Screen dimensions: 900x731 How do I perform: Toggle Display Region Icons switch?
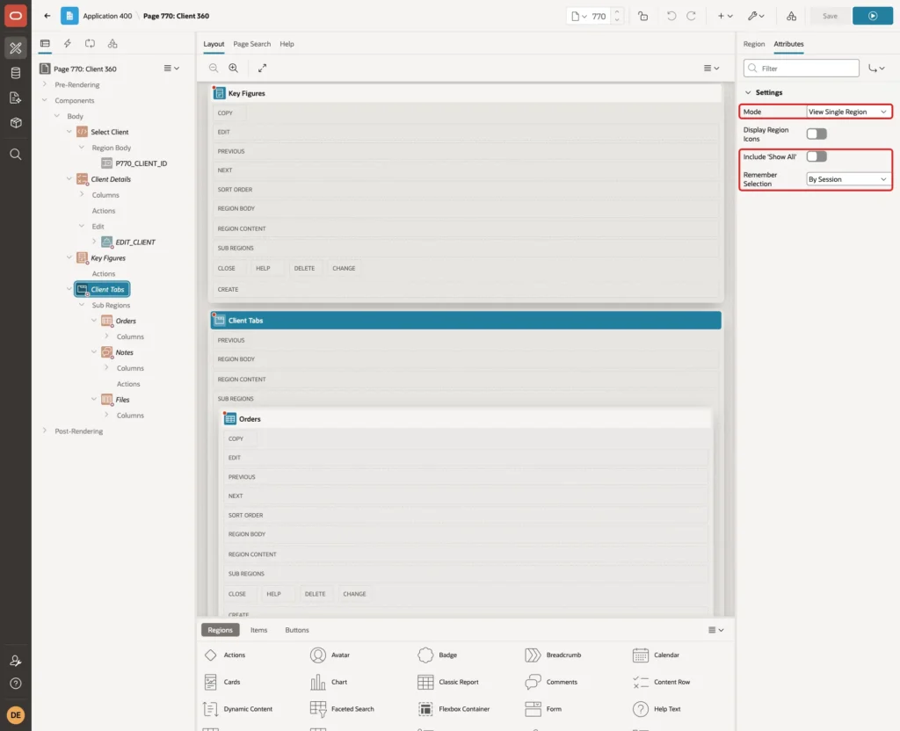[817, 134]
